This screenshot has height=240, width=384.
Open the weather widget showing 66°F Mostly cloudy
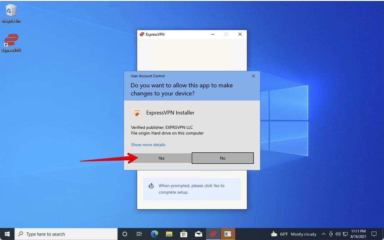pos(293,234)
